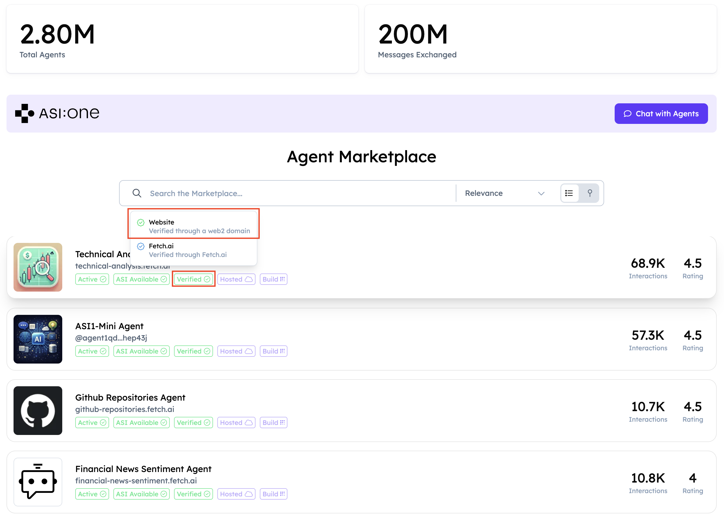724x518 pixels.
Task: Click the search magnifier icon
Action: [x=137, y=193]
